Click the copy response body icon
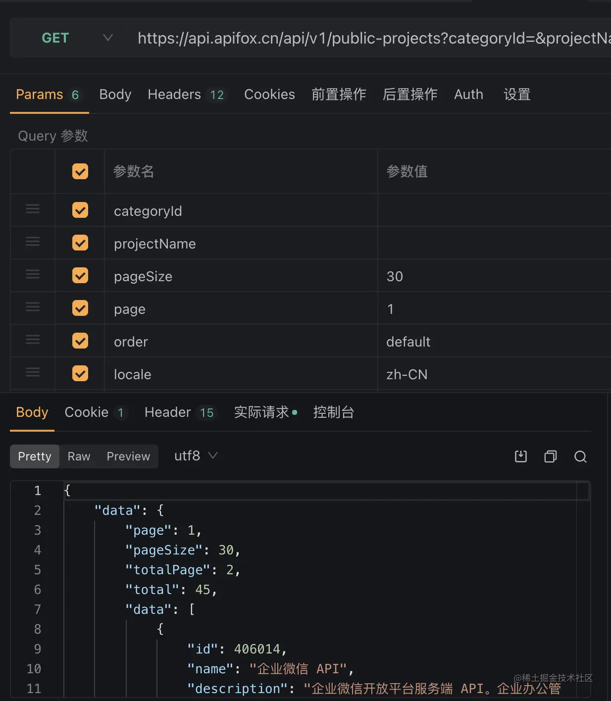The height and width of the screenshot is (701, 611). (550, 456)
